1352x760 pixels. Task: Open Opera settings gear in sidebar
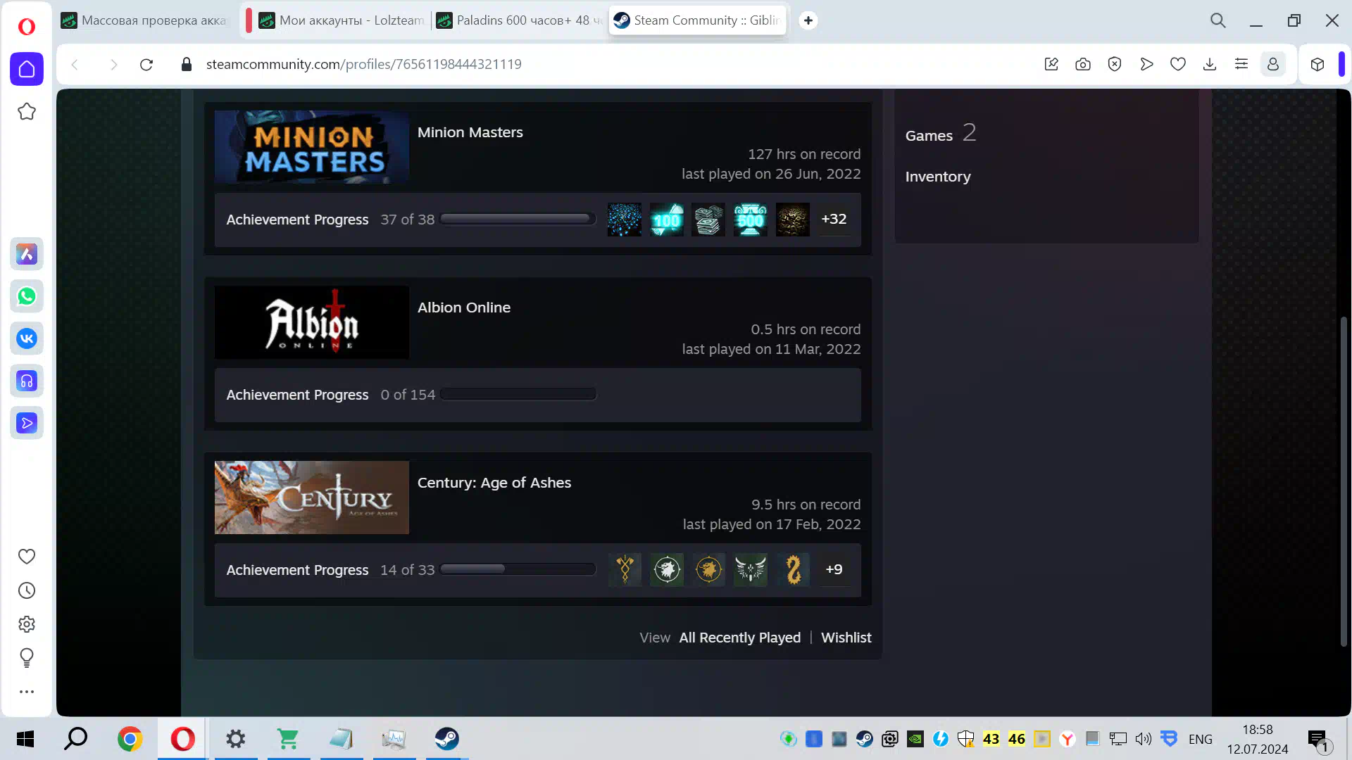[27, 624]
